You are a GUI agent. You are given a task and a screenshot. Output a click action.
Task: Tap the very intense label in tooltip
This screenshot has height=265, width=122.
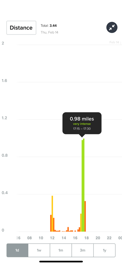click(82, 124)
